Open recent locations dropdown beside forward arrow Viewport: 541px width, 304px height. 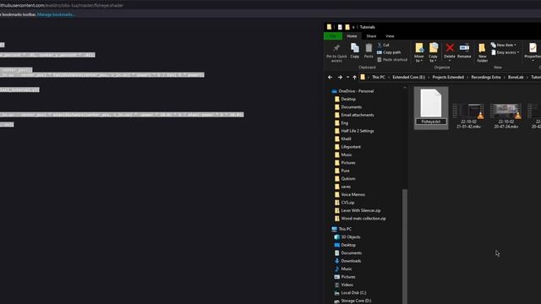[347, 77]
